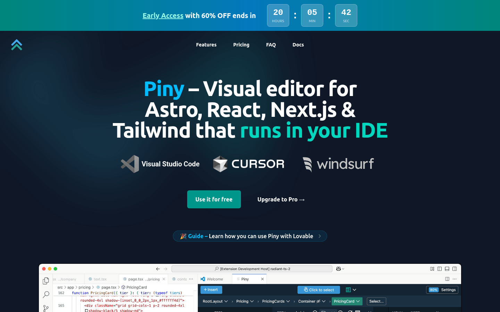Click the src breadcrumb segment

(x=60, y=287)
